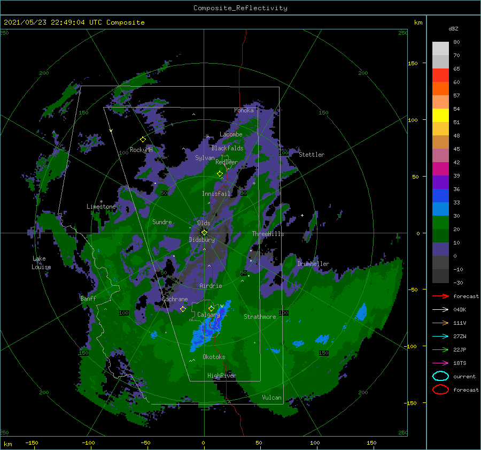Click the cyan current ellipse icon
Screen dimensions: 481x450
(440, 376)
